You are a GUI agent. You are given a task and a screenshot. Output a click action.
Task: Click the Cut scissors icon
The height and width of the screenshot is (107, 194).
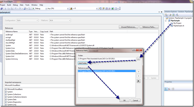(x=5, y=9)
